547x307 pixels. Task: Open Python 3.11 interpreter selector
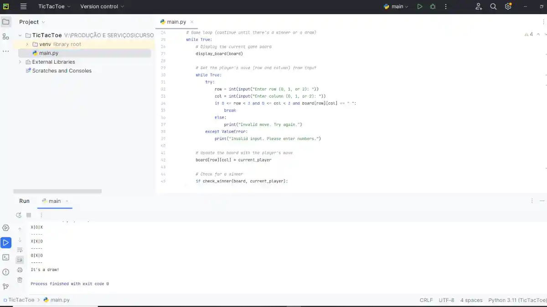517,300
